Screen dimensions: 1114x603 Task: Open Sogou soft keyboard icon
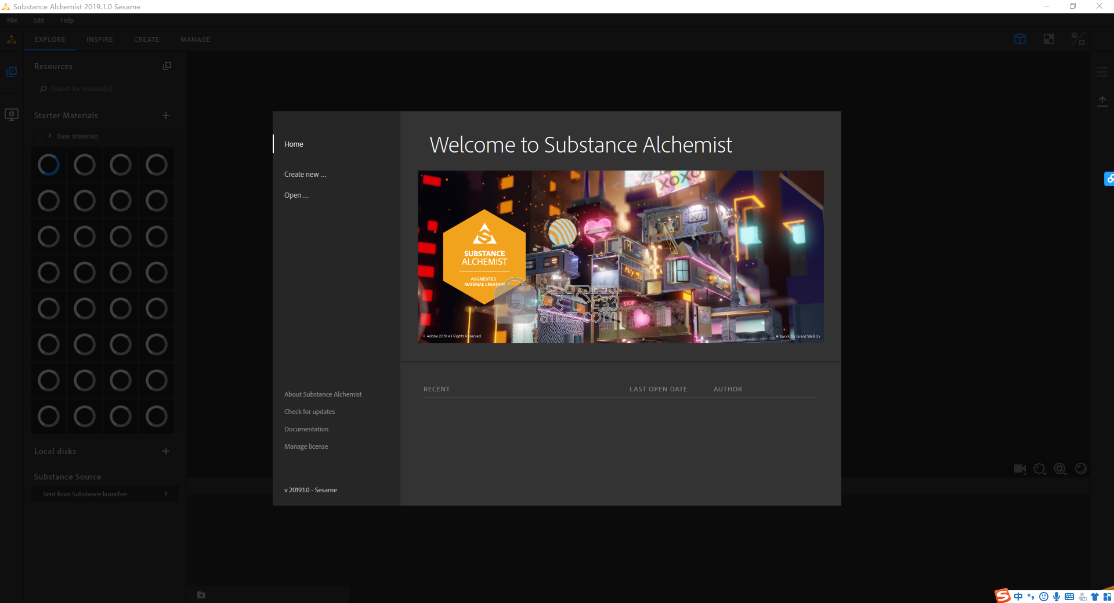(1069, 597)
